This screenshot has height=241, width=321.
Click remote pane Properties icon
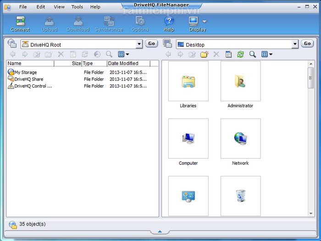point(73,54)
